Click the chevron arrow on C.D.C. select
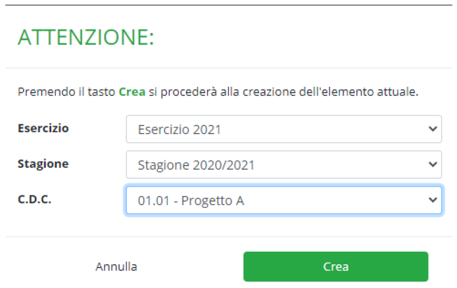 [432, 200]
